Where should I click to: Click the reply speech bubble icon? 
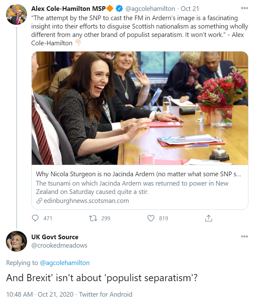click(x=36, y=218)
